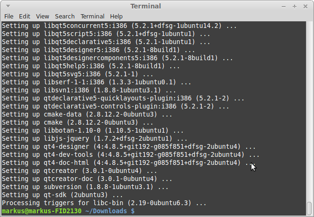Image resolution: width=314 pixels, height=217 pixels.
Task: Open the Terminal menu
Action: [x=92, y=16]
